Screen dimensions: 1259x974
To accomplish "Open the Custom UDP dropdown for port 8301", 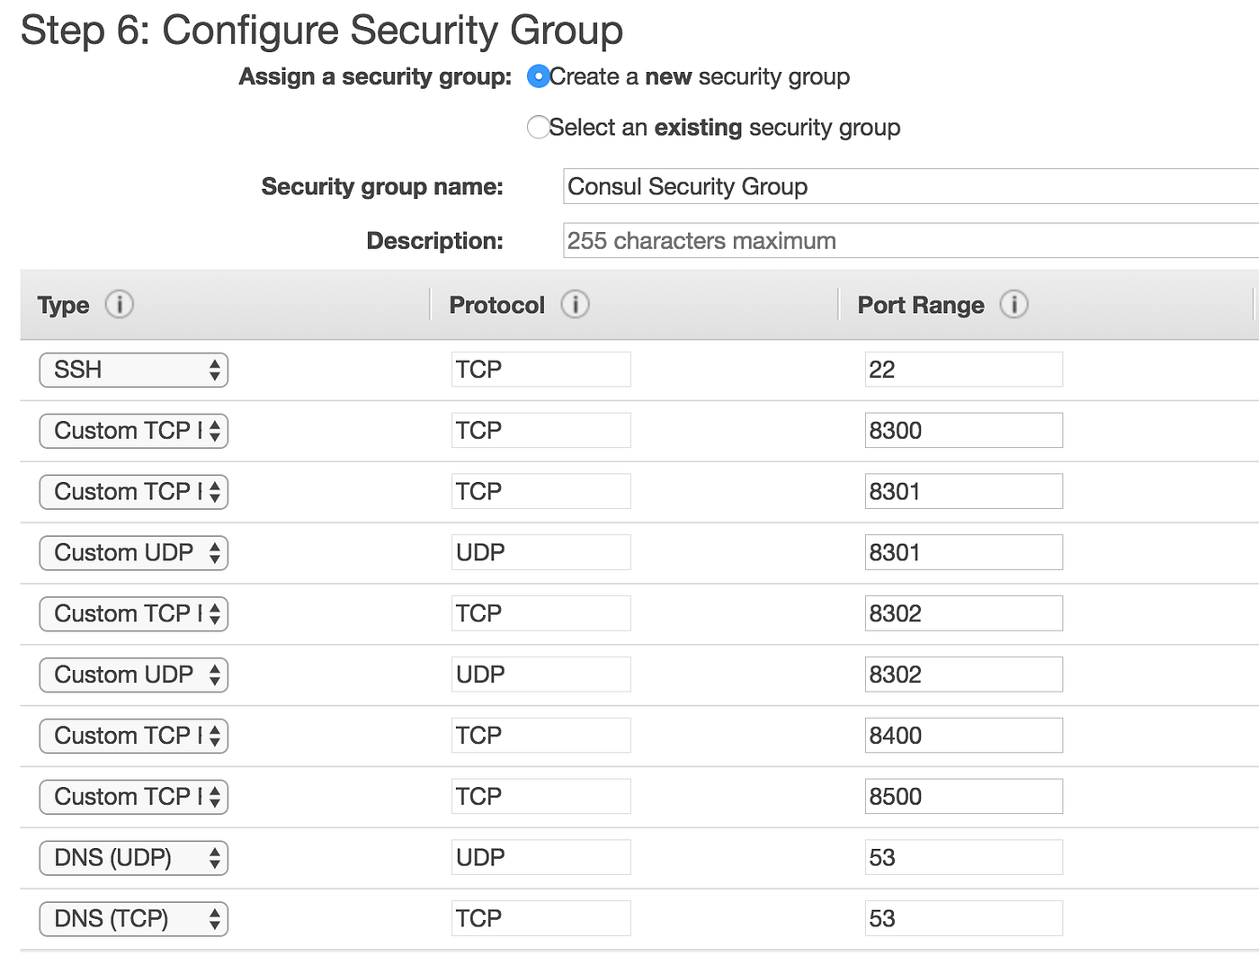I will pyautogui.click(x=133, y=552).
